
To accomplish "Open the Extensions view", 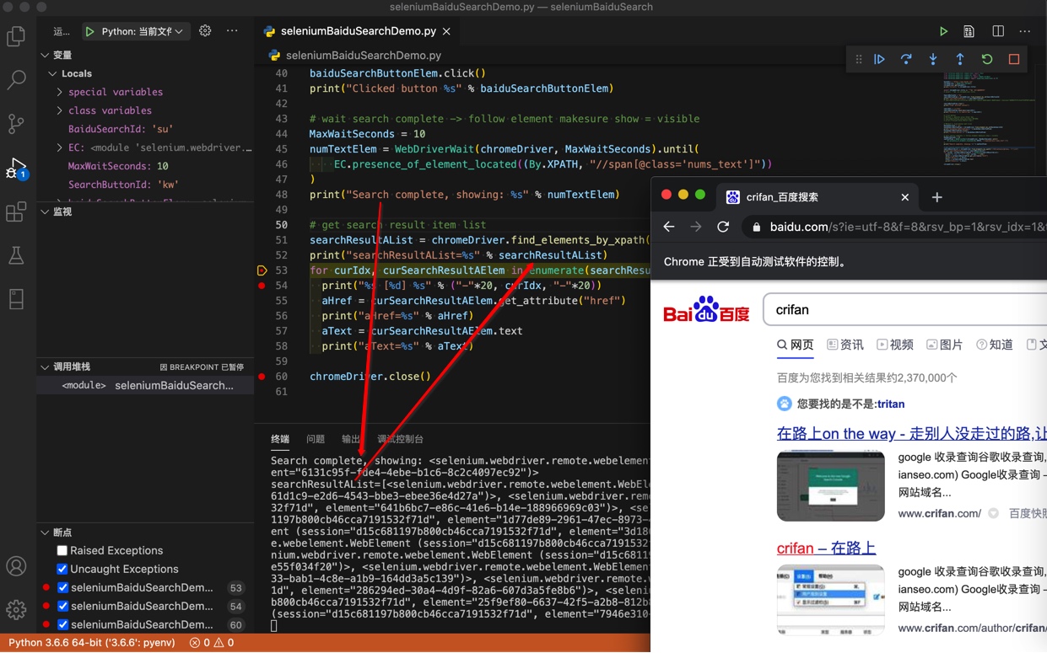I will (16, 211).
